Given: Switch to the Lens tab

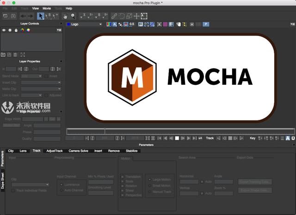Looking at the screenshot, I should (23, 151).
